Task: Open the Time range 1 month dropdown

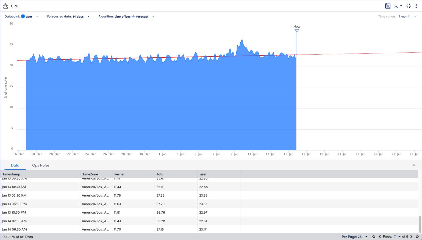Action: (415, 16)
